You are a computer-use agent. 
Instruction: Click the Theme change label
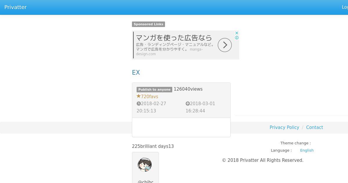pyautogui.click(x=296, y=143)
